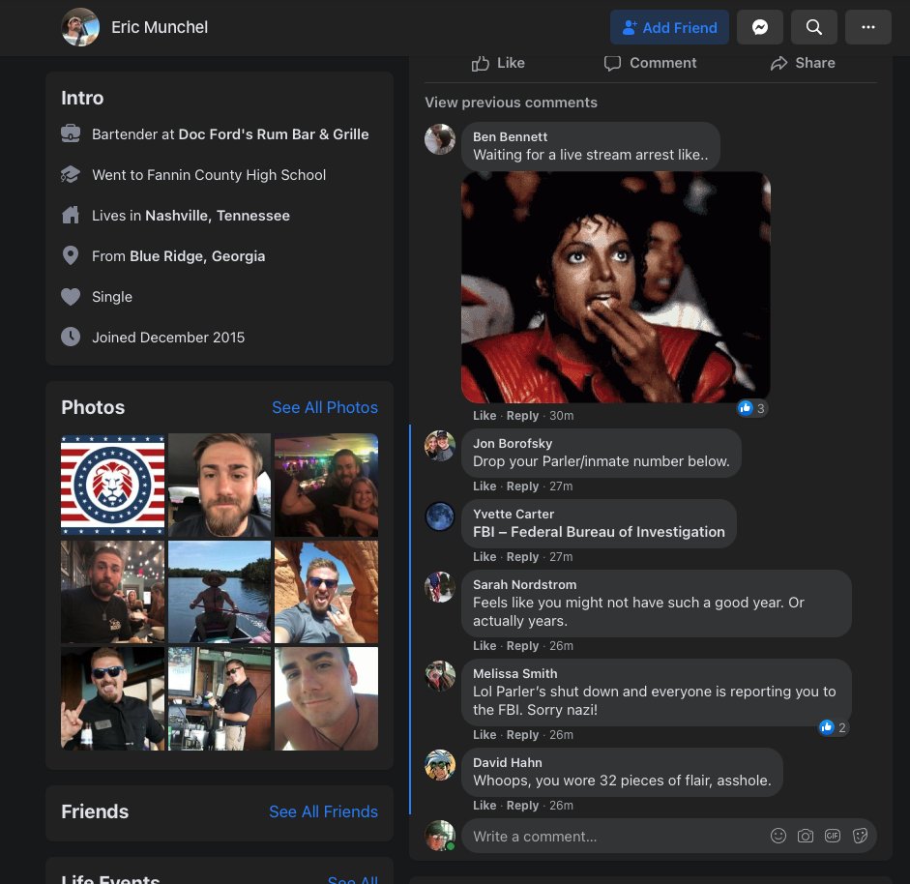Screen dimensions: 910x884
Task: Like the post with thumbs-up button
Action: tap(498, 63)
